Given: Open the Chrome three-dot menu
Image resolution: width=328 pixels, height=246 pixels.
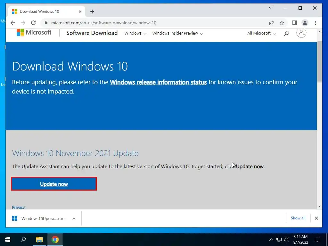Looking at the screenshot, I should (x=315, y=23).
